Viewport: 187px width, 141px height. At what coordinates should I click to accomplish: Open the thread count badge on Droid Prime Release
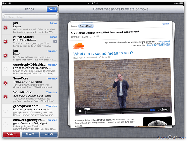55,41
